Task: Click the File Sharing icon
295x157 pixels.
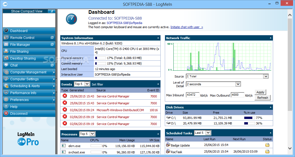Action: pos(6,51)
